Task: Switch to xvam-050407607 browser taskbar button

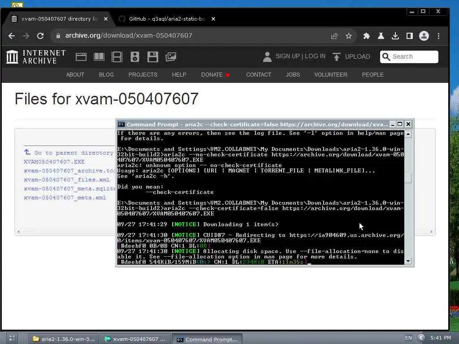Action: point(135,339)
